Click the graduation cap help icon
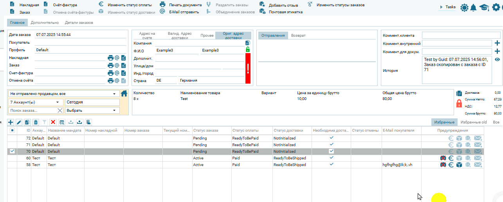The height and width of the screenshot is (202, 503). click(485, 7)
